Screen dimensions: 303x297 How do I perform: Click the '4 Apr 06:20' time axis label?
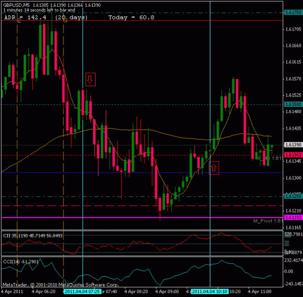coord(44,291)
